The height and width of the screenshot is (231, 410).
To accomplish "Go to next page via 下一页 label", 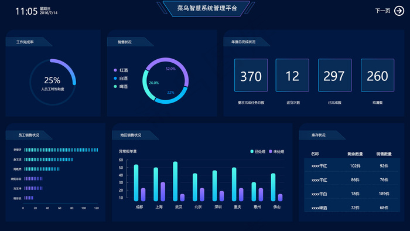I will 382,11.
